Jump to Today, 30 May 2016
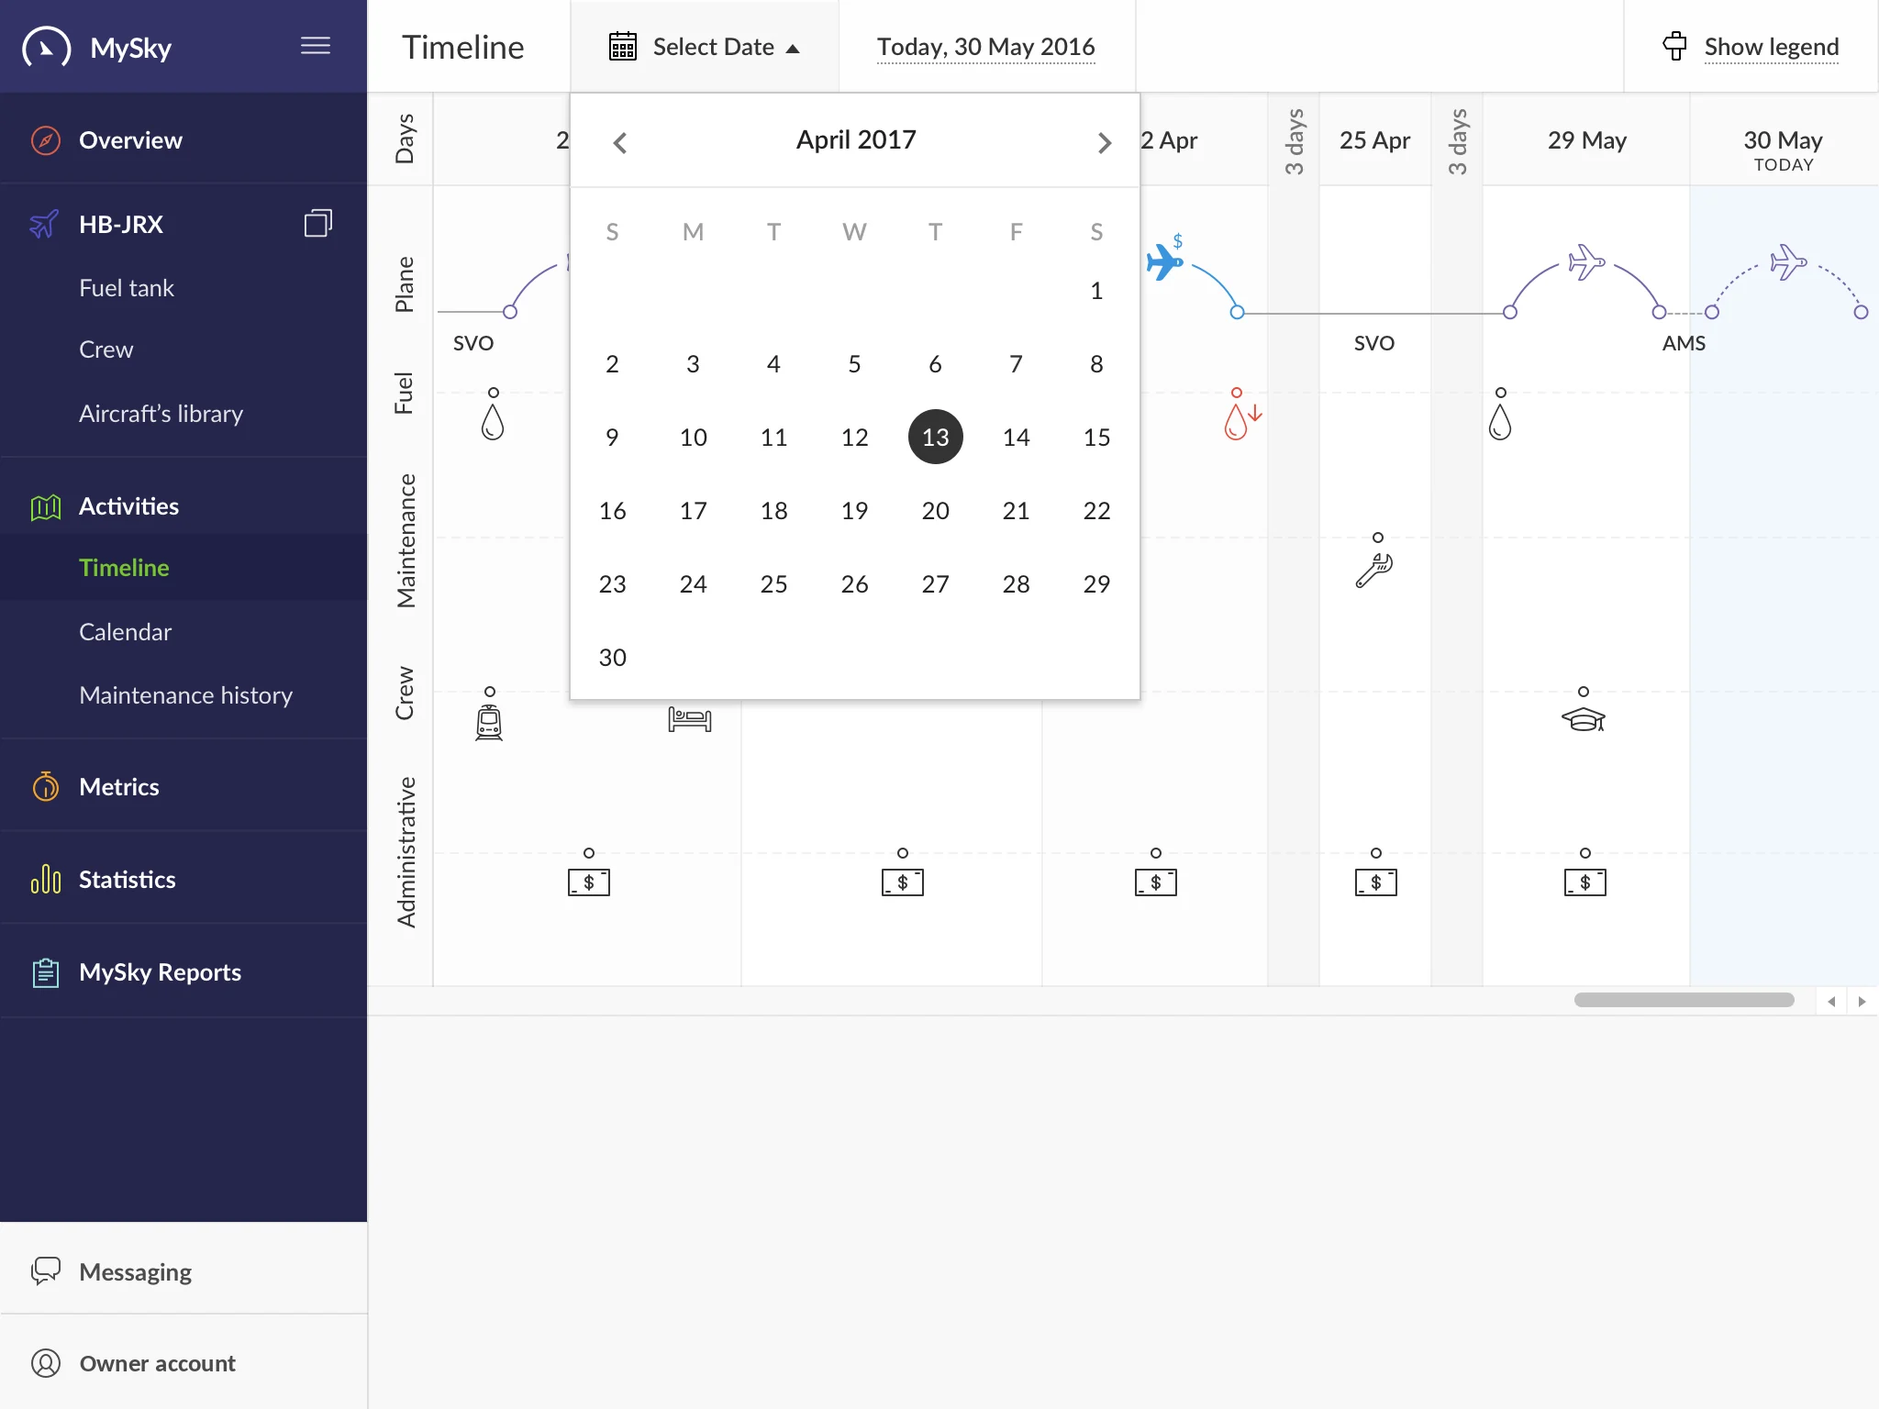Image resolution: width=1879 pixels, height=1409 pixels. 986,47
